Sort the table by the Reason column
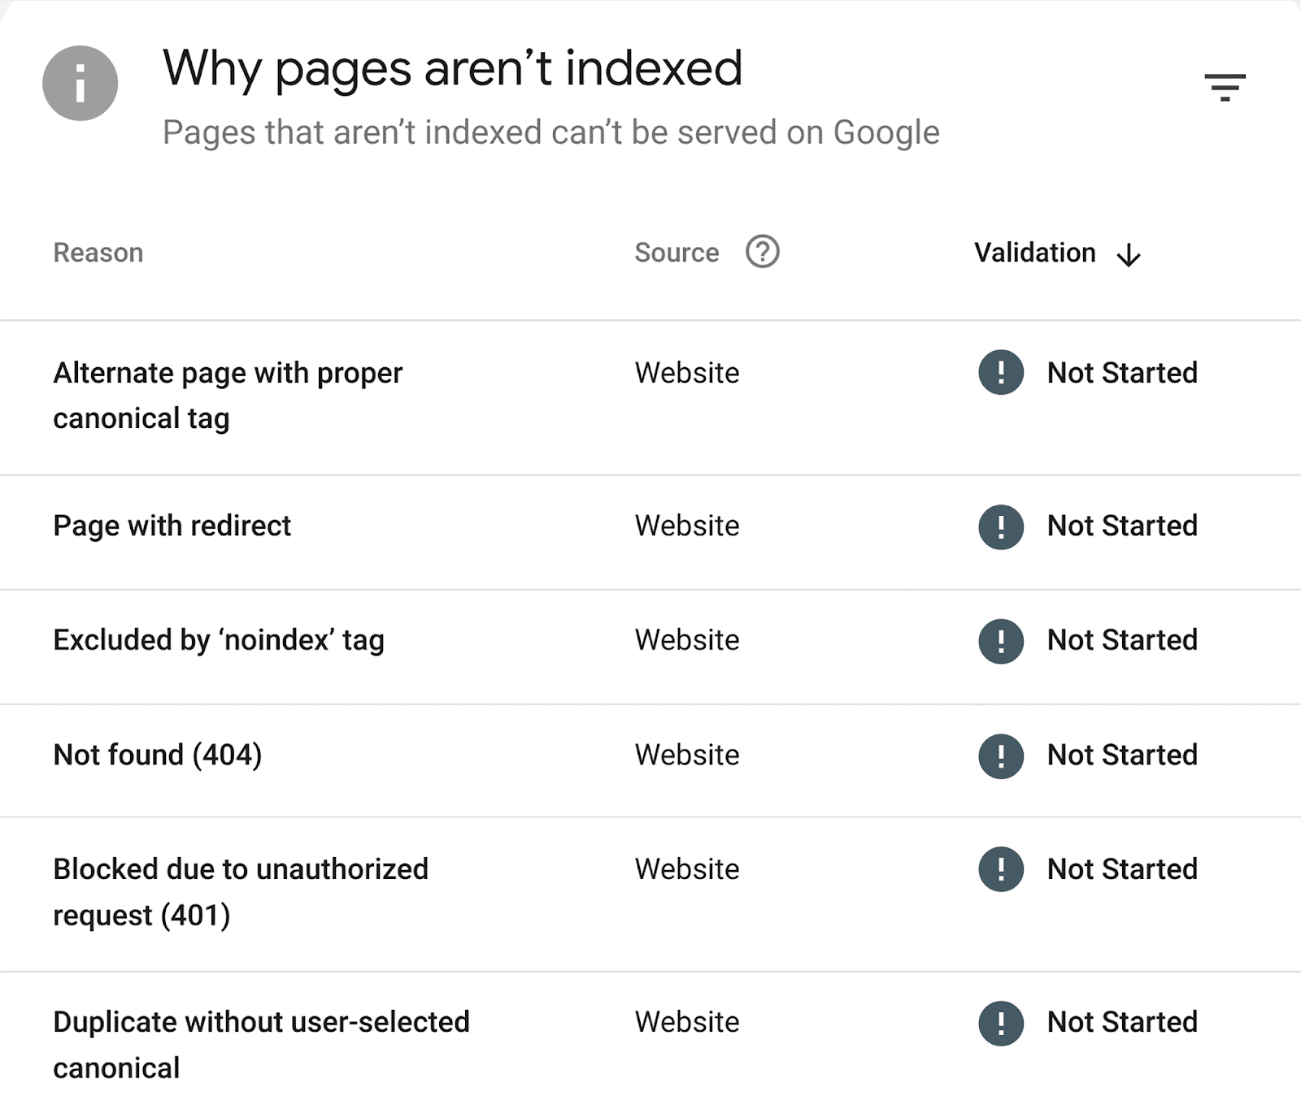1301x1100 pixels. tap(98, 253)
